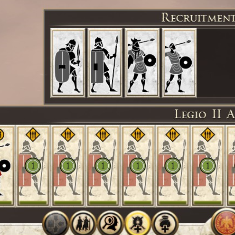235x235 pixels.
Task: Select the third spearman unit card in army
Action: tap(103, 166)
